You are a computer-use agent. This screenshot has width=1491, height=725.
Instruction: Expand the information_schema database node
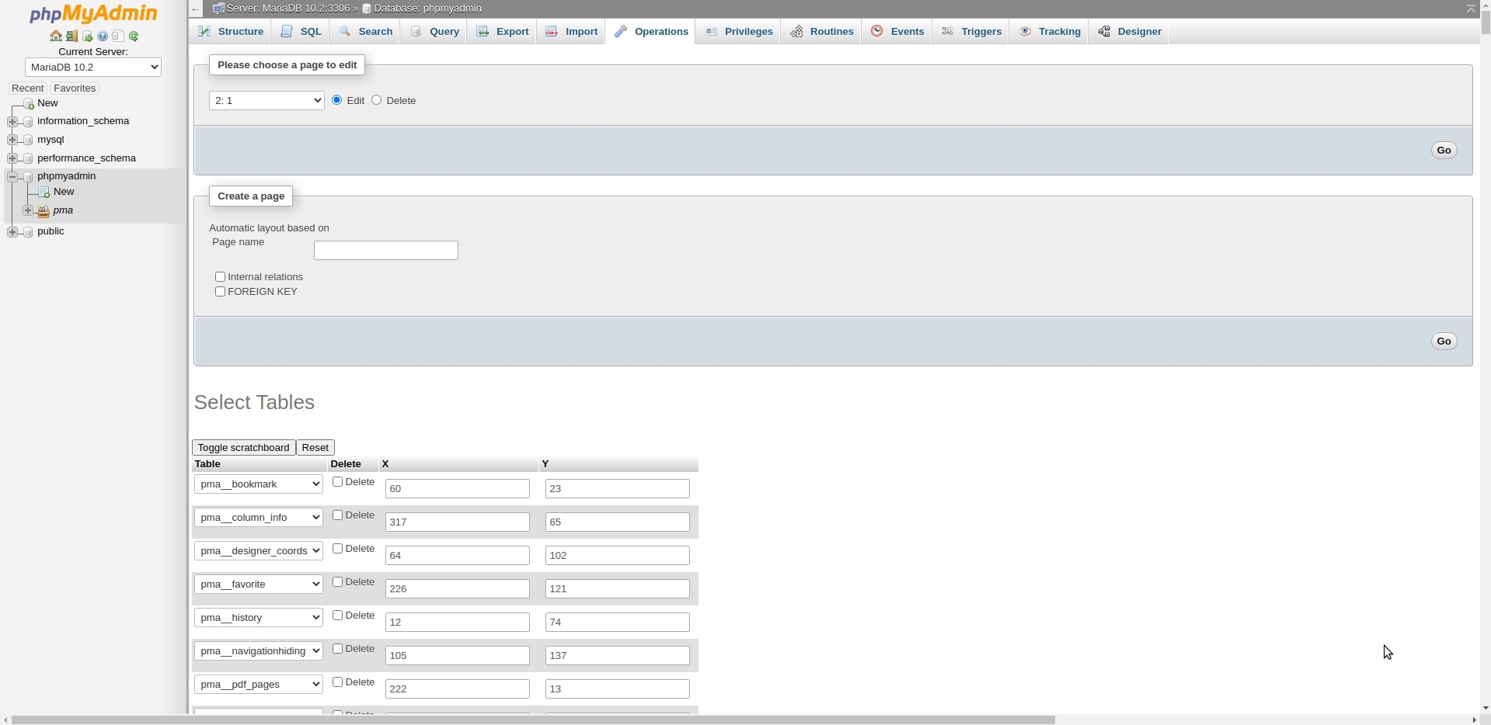pos(12,122)
